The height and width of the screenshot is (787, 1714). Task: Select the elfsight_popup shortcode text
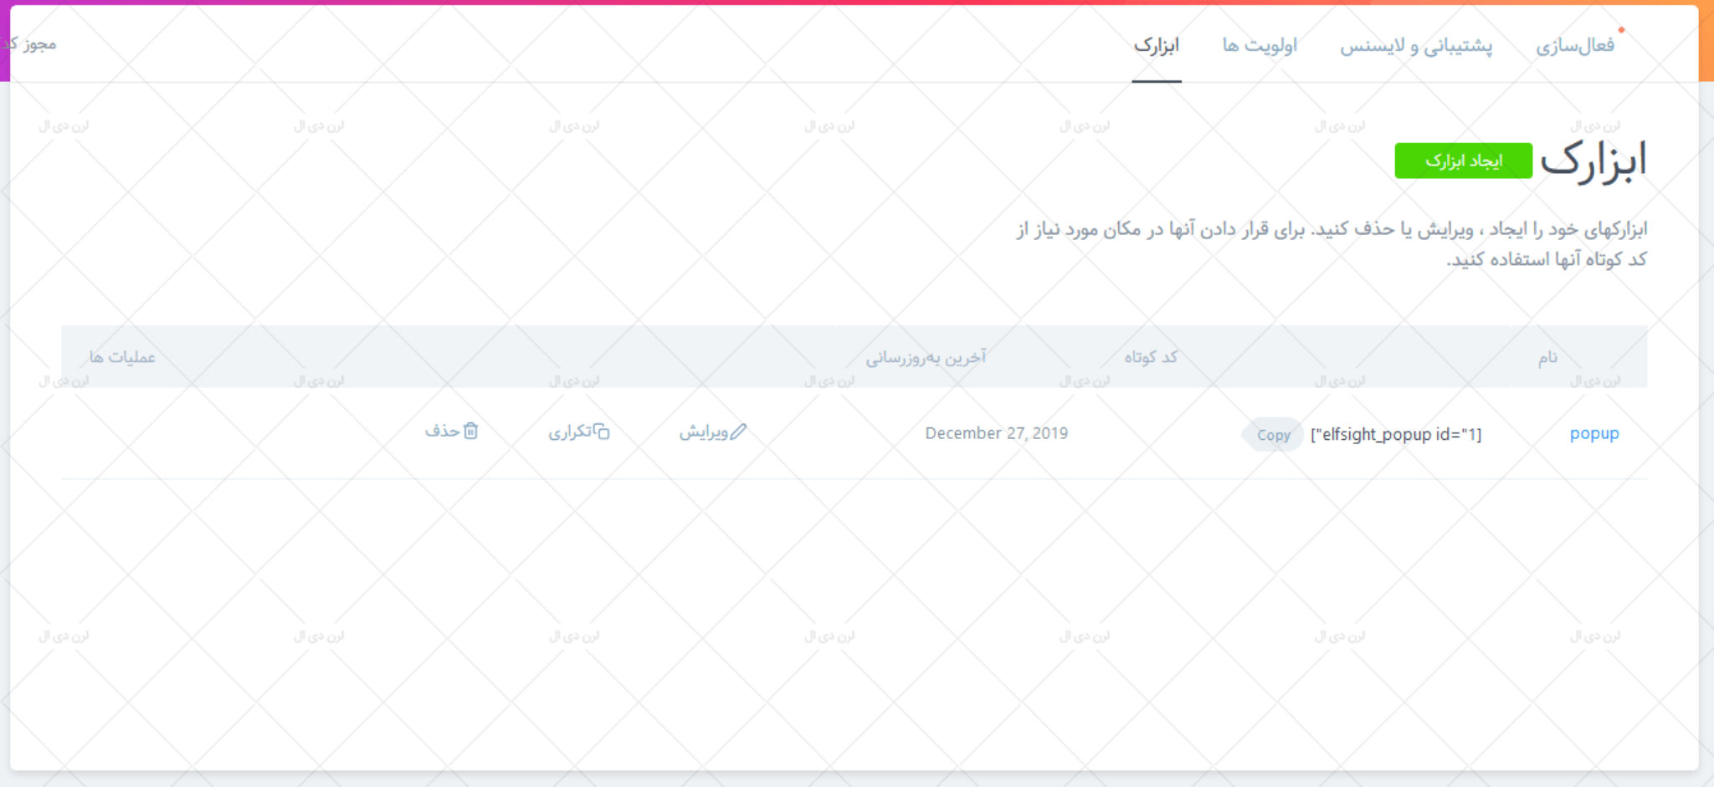click(1396, 434)
